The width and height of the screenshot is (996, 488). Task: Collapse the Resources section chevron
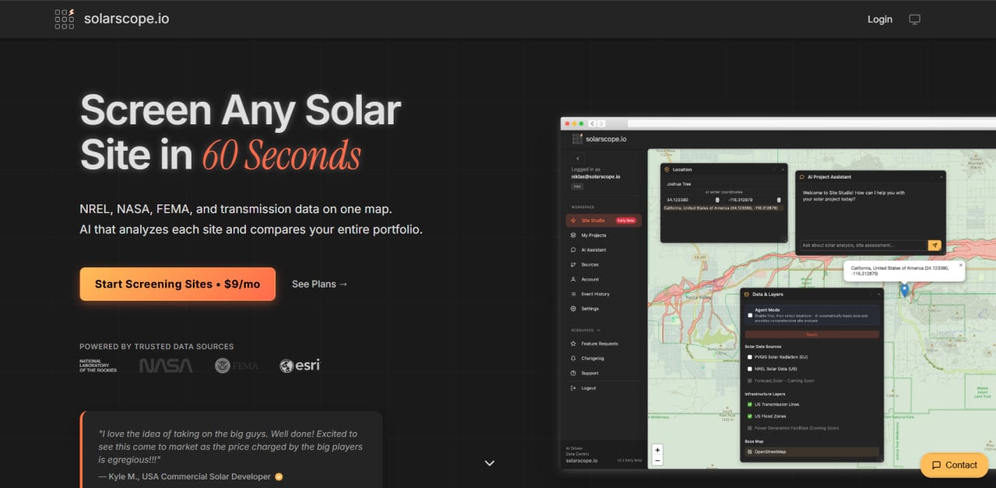pyautogui.click(x=599, y=330)
